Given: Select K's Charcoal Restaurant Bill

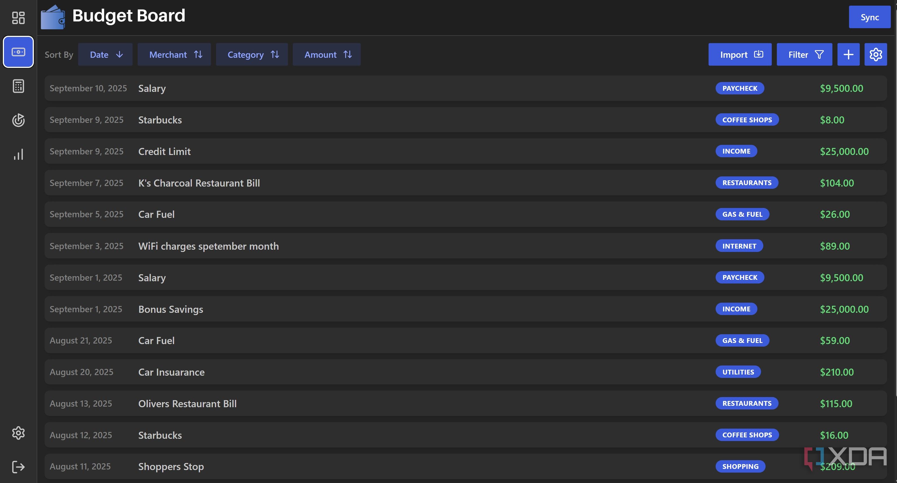Looking at the screenshot, I should point(199,183).
